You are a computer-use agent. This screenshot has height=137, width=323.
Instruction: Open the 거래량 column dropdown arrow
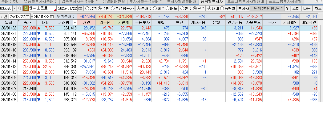[x=75, y=22]
